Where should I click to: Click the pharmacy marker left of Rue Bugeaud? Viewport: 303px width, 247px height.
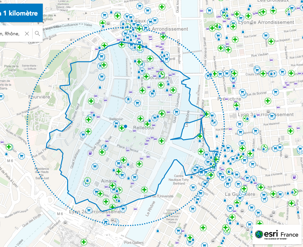pyautogui.click(x=271, y=41)
